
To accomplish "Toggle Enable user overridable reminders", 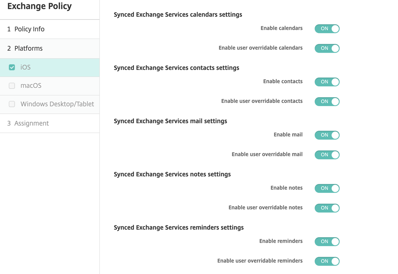I will pyautogui.click(x=327, y=261).
